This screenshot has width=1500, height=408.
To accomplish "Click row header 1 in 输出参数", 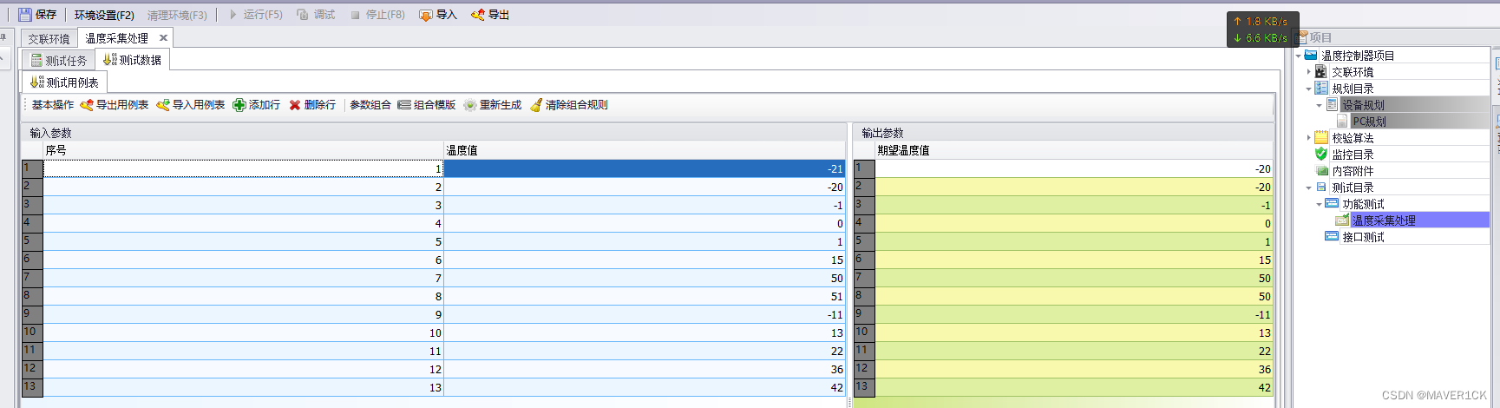I will click(x=864, y=168).
